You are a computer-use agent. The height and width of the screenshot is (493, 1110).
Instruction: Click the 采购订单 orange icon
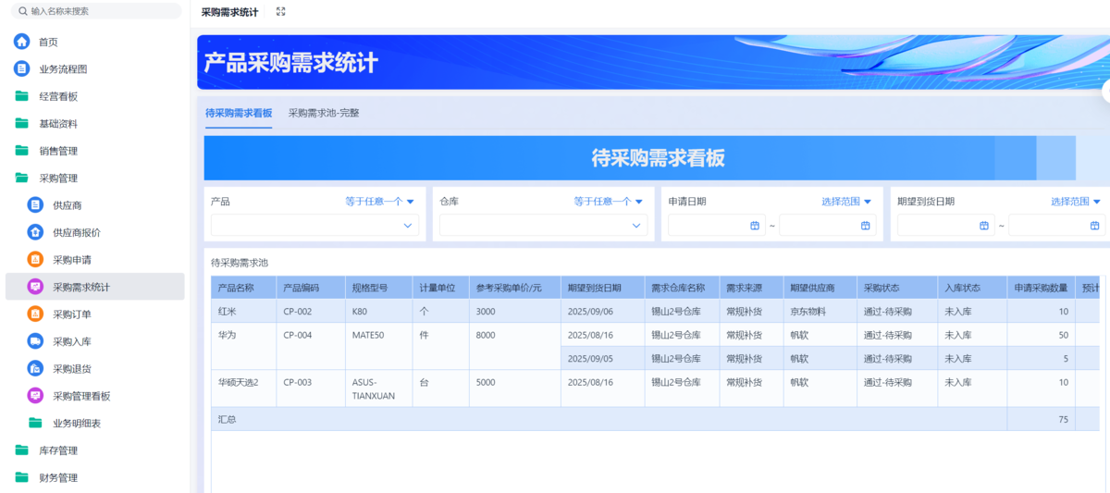click(x=35, y=314)
